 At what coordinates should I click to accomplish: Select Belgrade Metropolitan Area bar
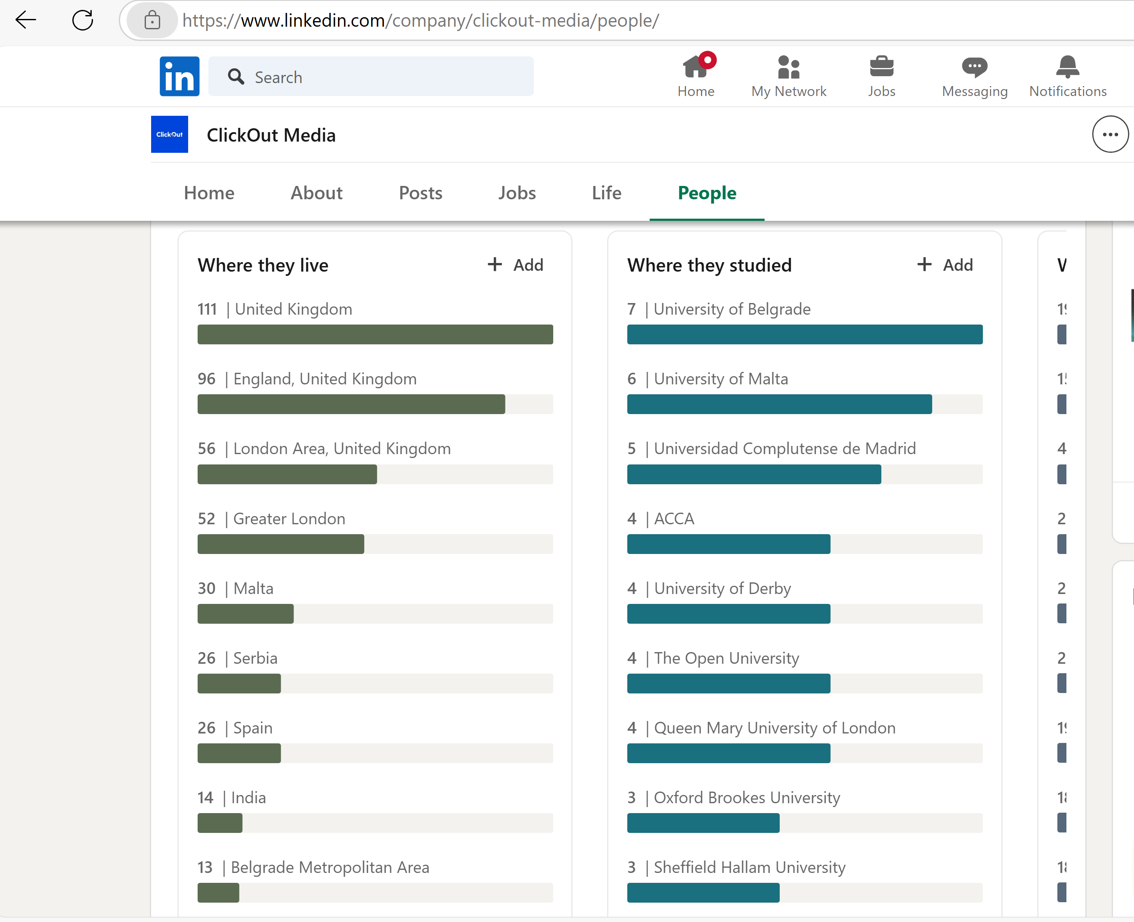[x=375, y=893]
